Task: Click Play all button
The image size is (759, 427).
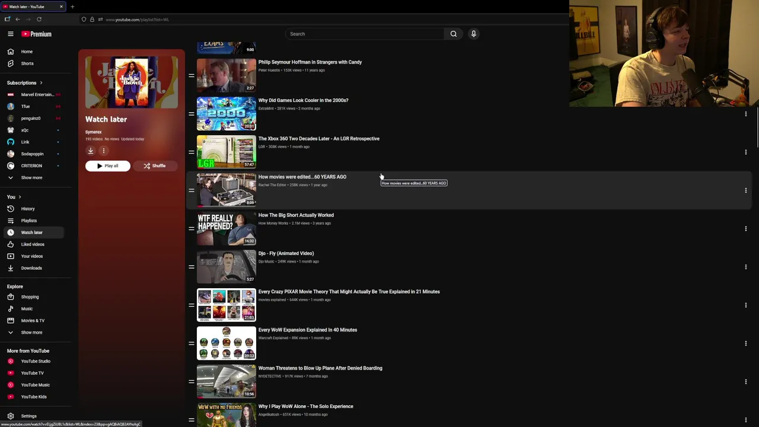Action: tap(108, 166)
